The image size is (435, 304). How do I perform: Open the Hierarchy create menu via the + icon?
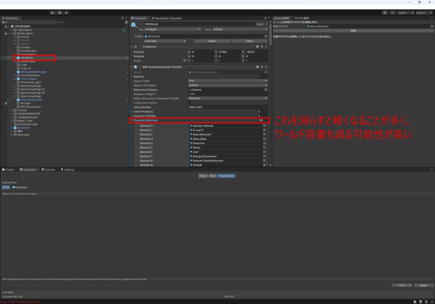(3, 22)
